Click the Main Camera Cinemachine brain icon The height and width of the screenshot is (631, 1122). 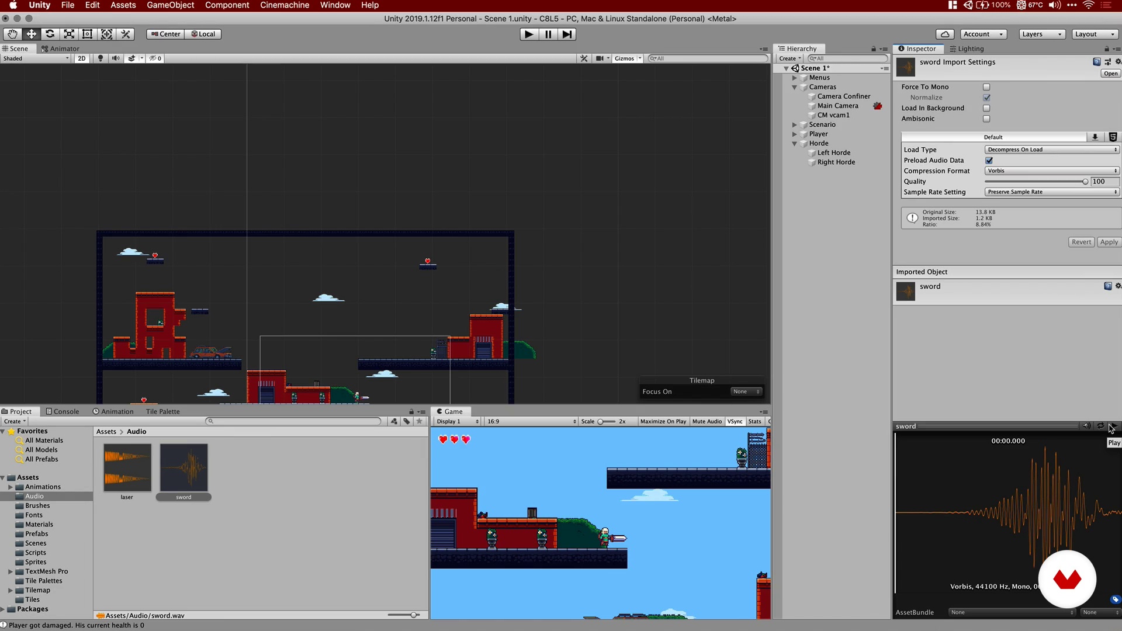(877, 106)
